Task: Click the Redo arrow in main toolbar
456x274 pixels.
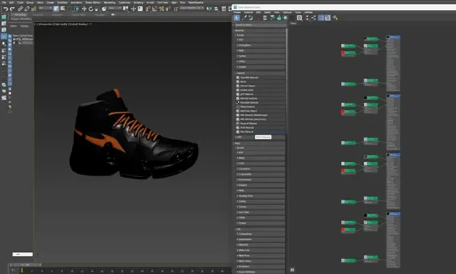Action: [x=12, y=9]
